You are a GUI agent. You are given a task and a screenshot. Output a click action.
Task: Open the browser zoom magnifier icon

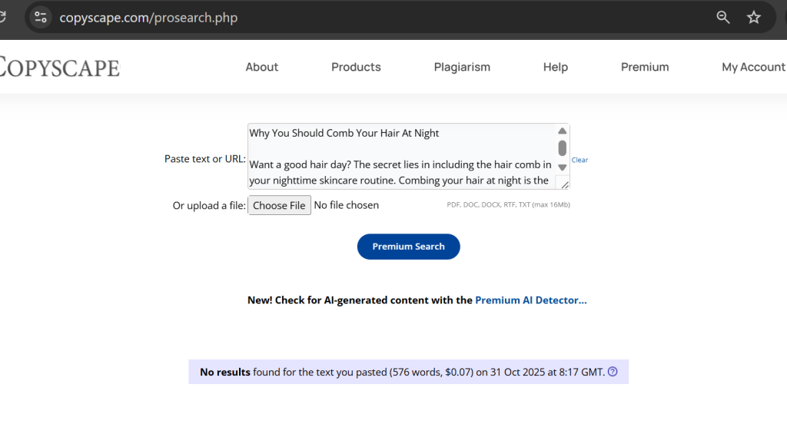click(x=722, y=17)
